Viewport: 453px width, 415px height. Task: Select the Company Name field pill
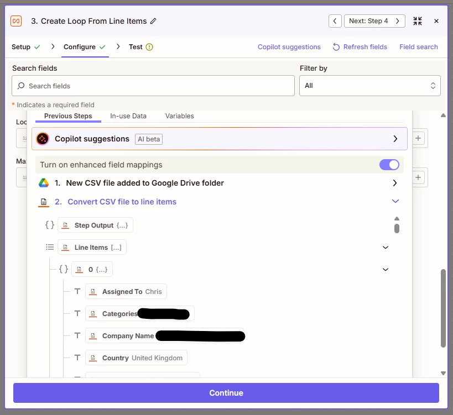[x=165, y=336]
